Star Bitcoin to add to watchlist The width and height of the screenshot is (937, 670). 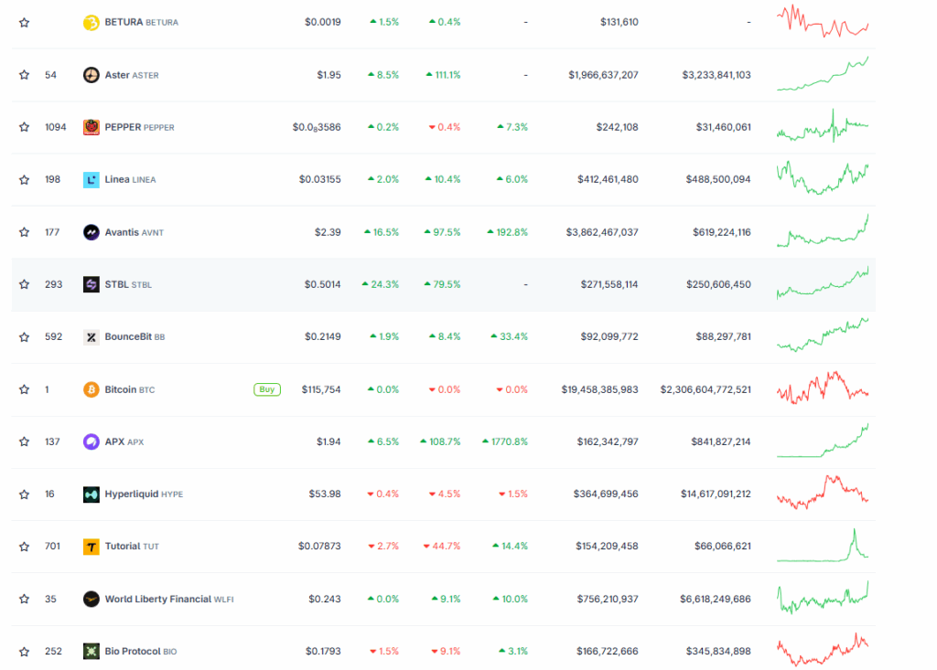(24, 389)
